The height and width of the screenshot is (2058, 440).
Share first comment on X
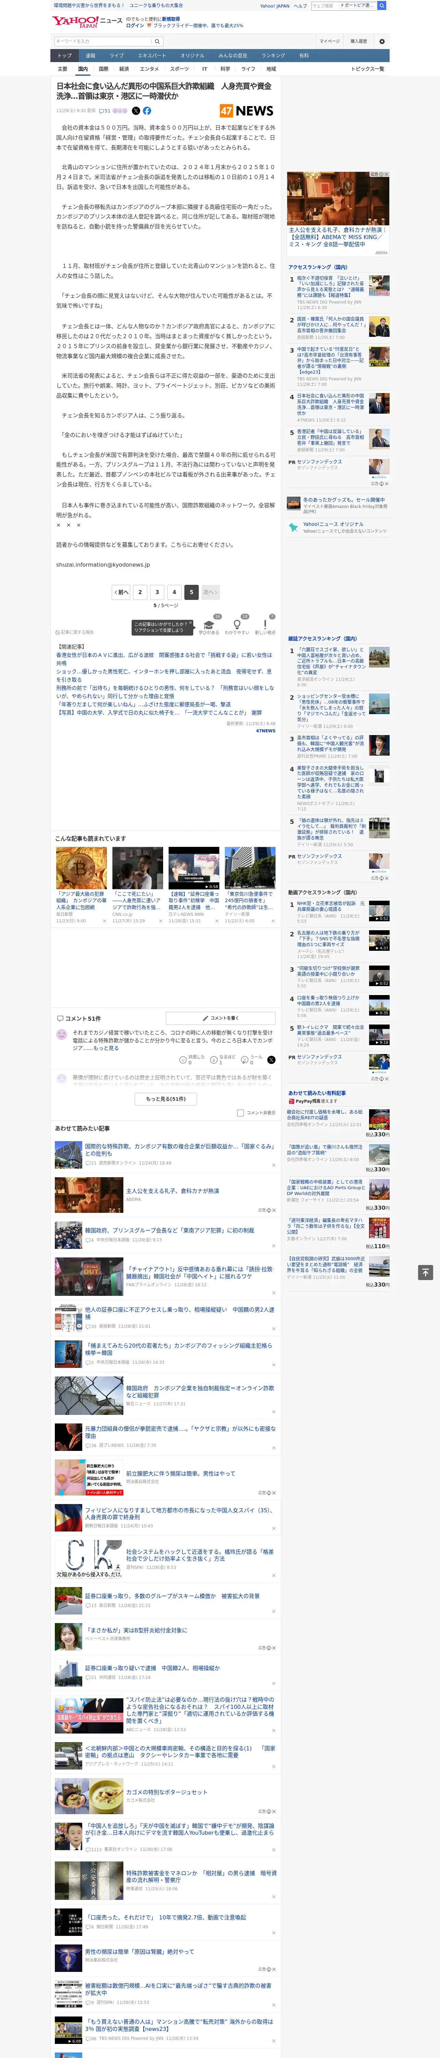coord(271,1060)
